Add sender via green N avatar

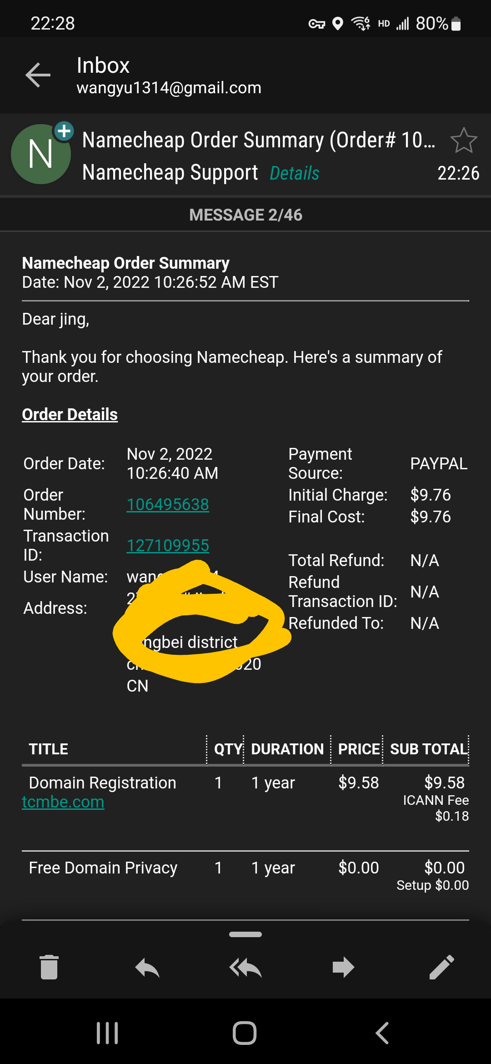pos(41,154)
